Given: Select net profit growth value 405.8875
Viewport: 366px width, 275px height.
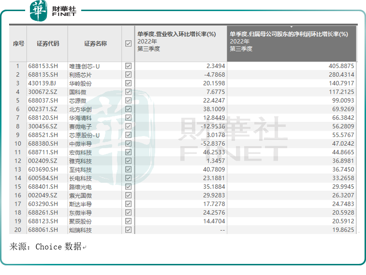Looking at the screenshot, I should coord(341,66).
